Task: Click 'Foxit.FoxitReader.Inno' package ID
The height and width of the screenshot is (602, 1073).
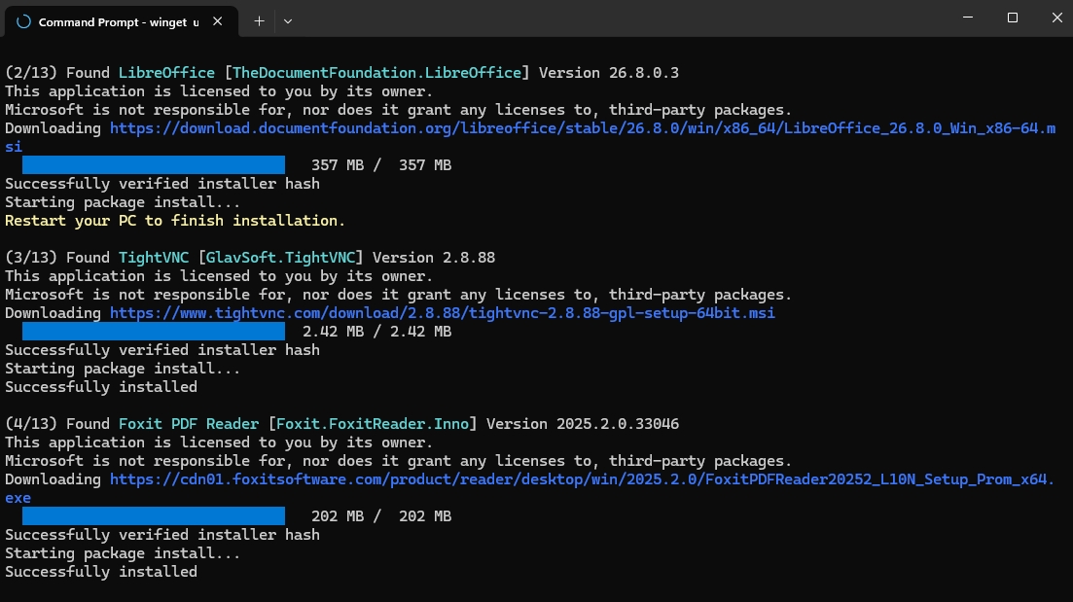Action: click(x=373, y=424)
